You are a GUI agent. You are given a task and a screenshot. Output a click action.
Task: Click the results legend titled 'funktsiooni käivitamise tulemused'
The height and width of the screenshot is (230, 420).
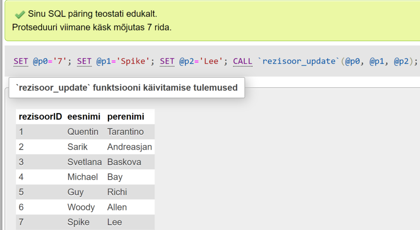pyautogui.click(x=126, y=88)
